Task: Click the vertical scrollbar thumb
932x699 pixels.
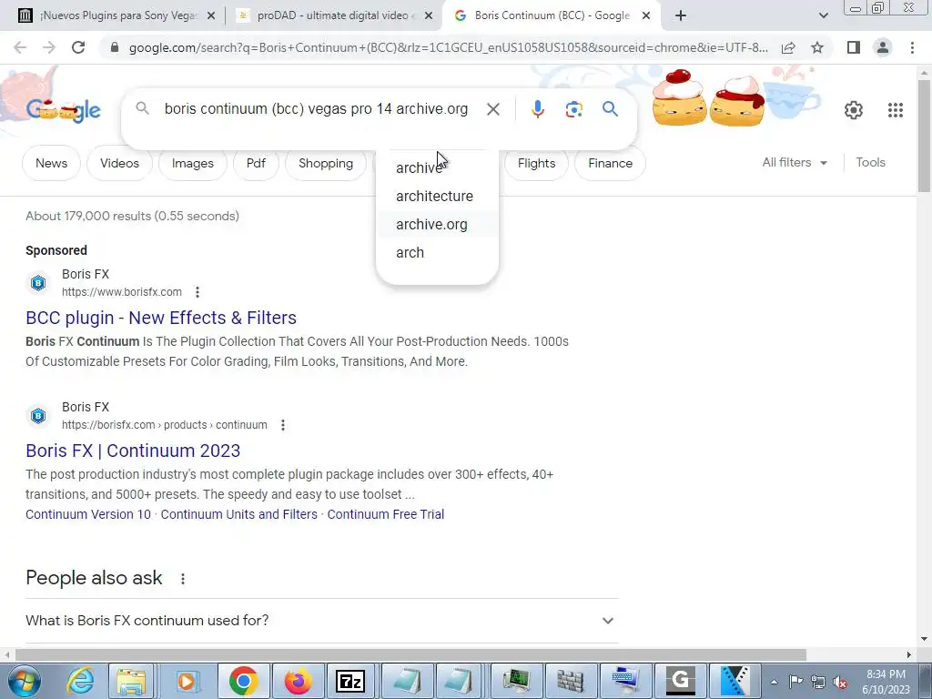Action: (924, 137)
